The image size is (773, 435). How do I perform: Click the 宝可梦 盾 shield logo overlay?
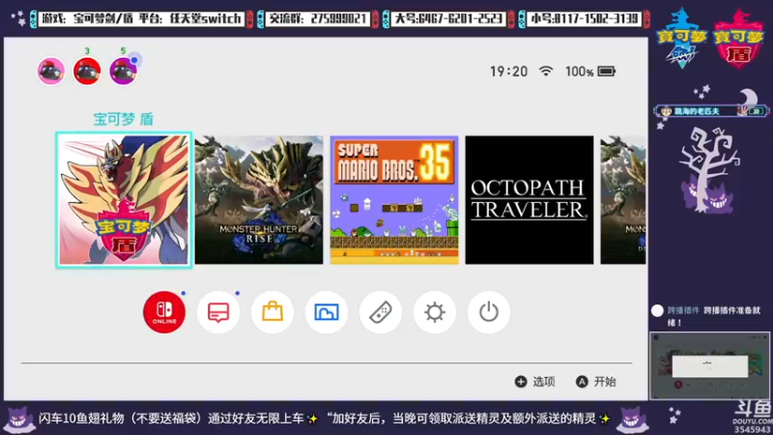(738, 38)
